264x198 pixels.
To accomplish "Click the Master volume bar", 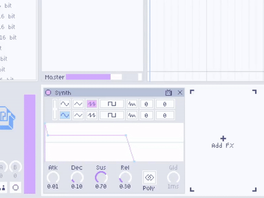I will pos(94,77).
